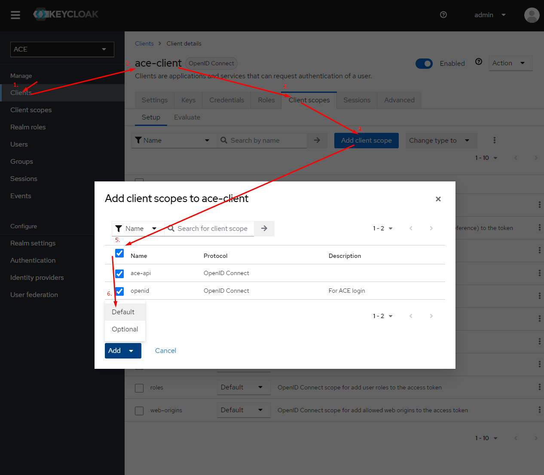Open the Evaluate sub-tab
Image resolution: width=544 pixels, height=475 pixels.
pos(187,117)
